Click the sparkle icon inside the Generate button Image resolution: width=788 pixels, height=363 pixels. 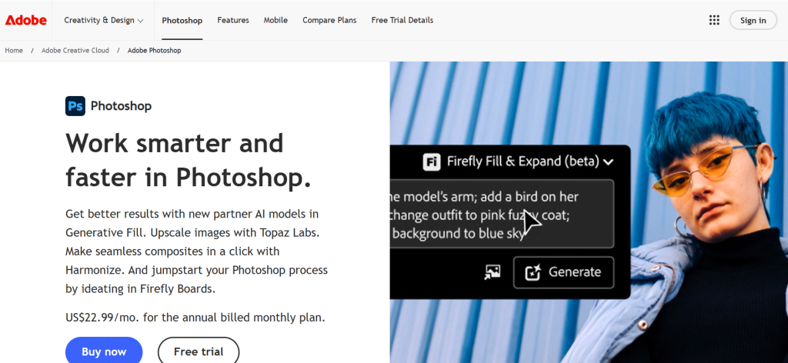[x=533, y=272]
